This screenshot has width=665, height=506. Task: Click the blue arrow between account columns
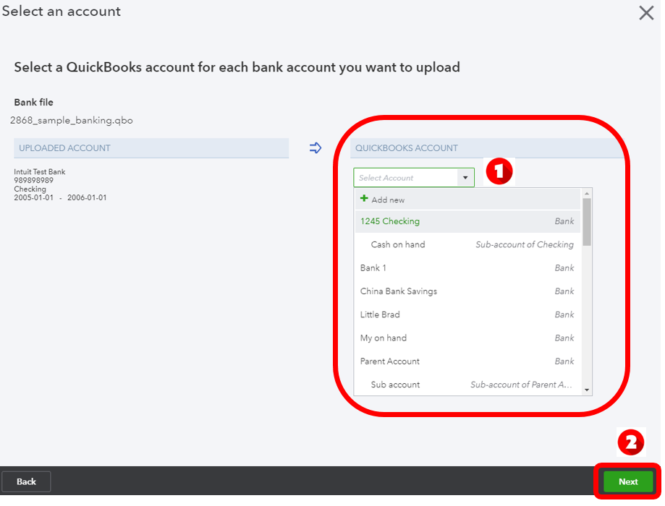click(x=315, y=148)
